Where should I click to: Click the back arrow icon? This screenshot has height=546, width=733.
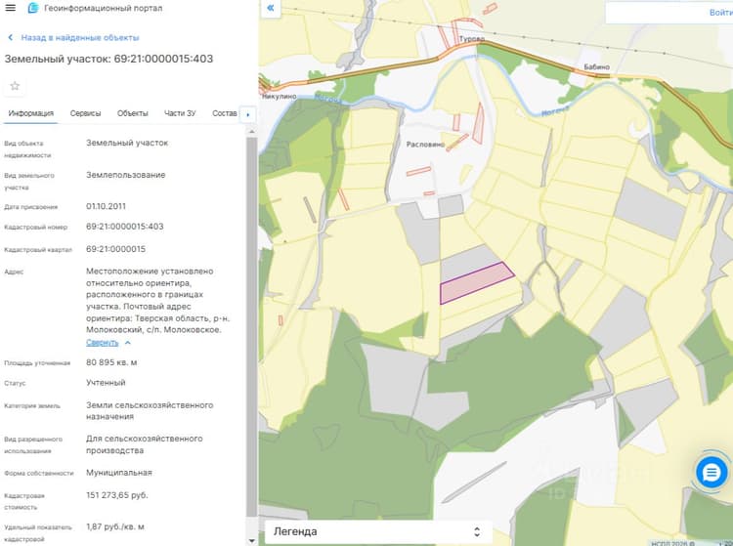[x=10, y=37]
